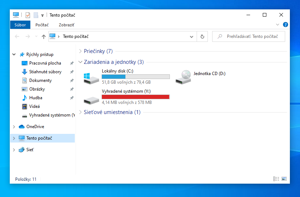Click the Up arrow navigation icon
The width and height of the screenshot is (300, 197).
(x=44, y=36)
